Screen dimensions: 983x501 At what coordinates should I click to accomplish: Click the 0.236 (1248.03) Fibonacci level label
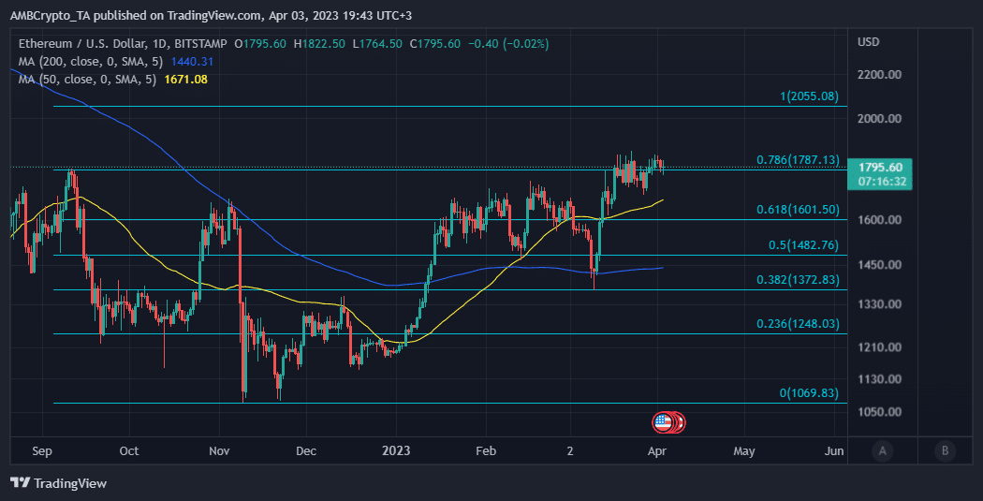click(798, 324)
